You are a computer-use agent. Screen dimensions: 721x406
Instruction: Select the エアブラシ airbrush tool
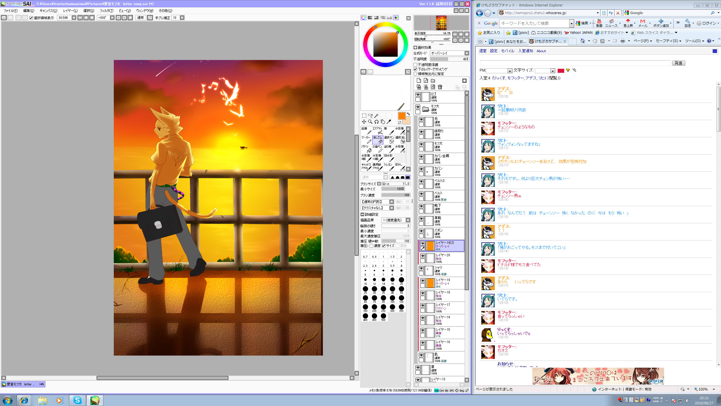377,131
